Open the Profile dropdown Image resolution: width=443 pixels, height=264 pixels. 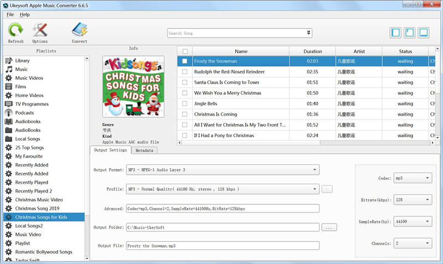[x=223, y=189]
